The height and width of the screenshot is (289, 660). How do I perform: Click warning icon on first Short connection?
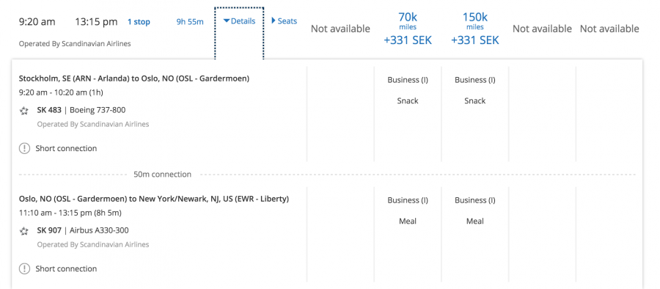point(24,148)
